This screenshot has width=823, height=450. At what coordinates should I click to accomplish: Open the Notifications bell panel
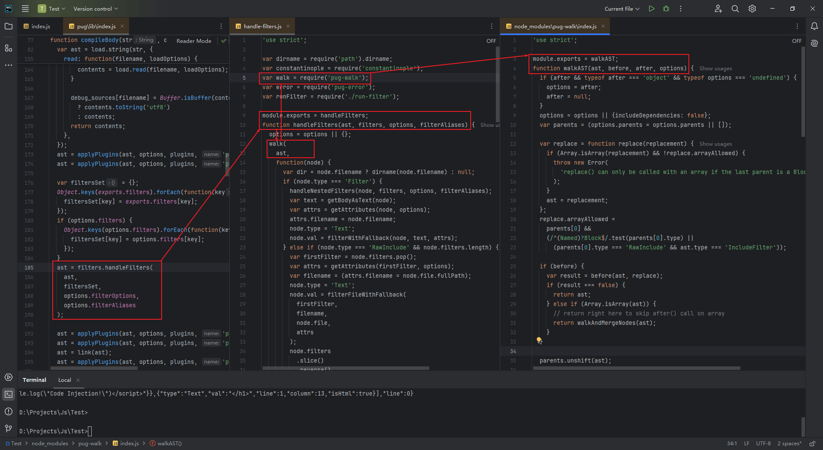(x=814, y=27)
